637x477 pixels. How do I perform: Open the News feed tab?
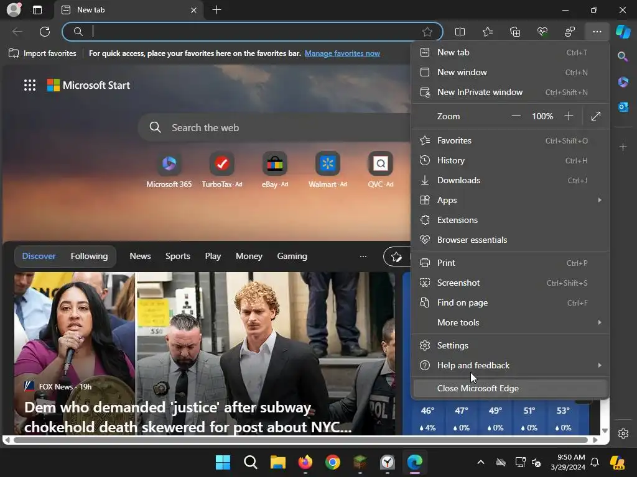(140, 256)
